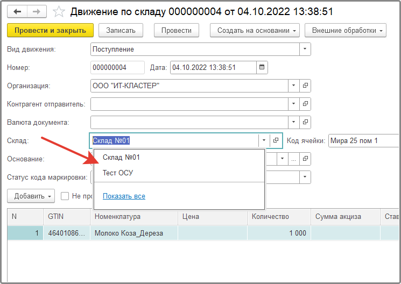Click the Вид движения field 'Поступление'

click(195, 49)
